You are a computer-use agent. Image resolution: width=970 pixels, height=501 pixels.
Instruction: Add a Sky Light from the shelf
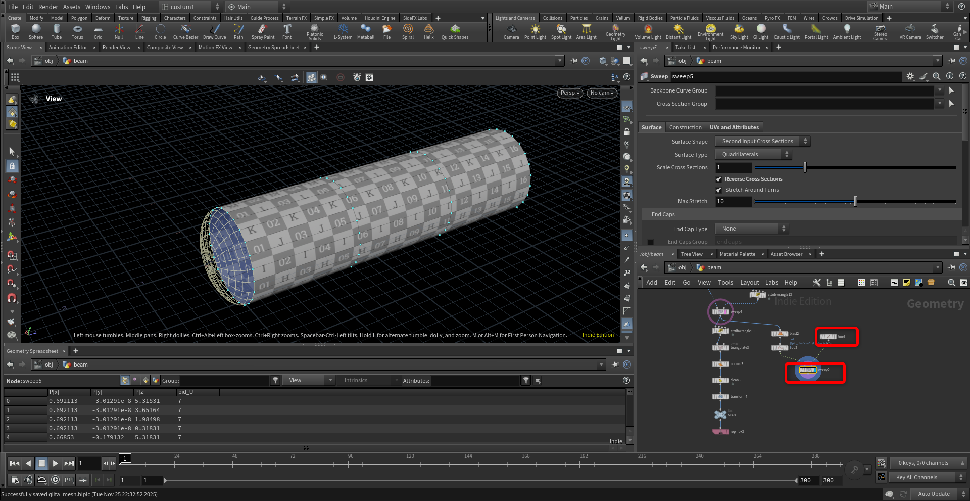point(739,31)
